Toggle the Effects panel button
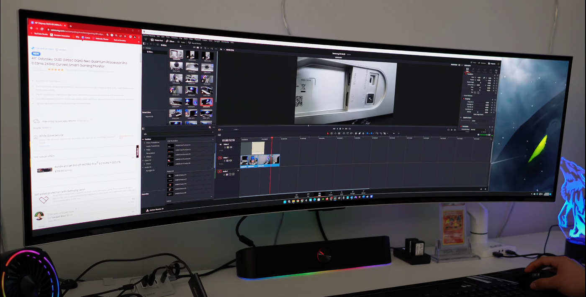 tap(170, 41)
